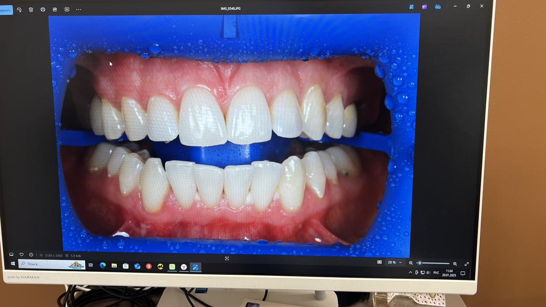Open File Explorer from the taskbar

(x=114, y=266)
